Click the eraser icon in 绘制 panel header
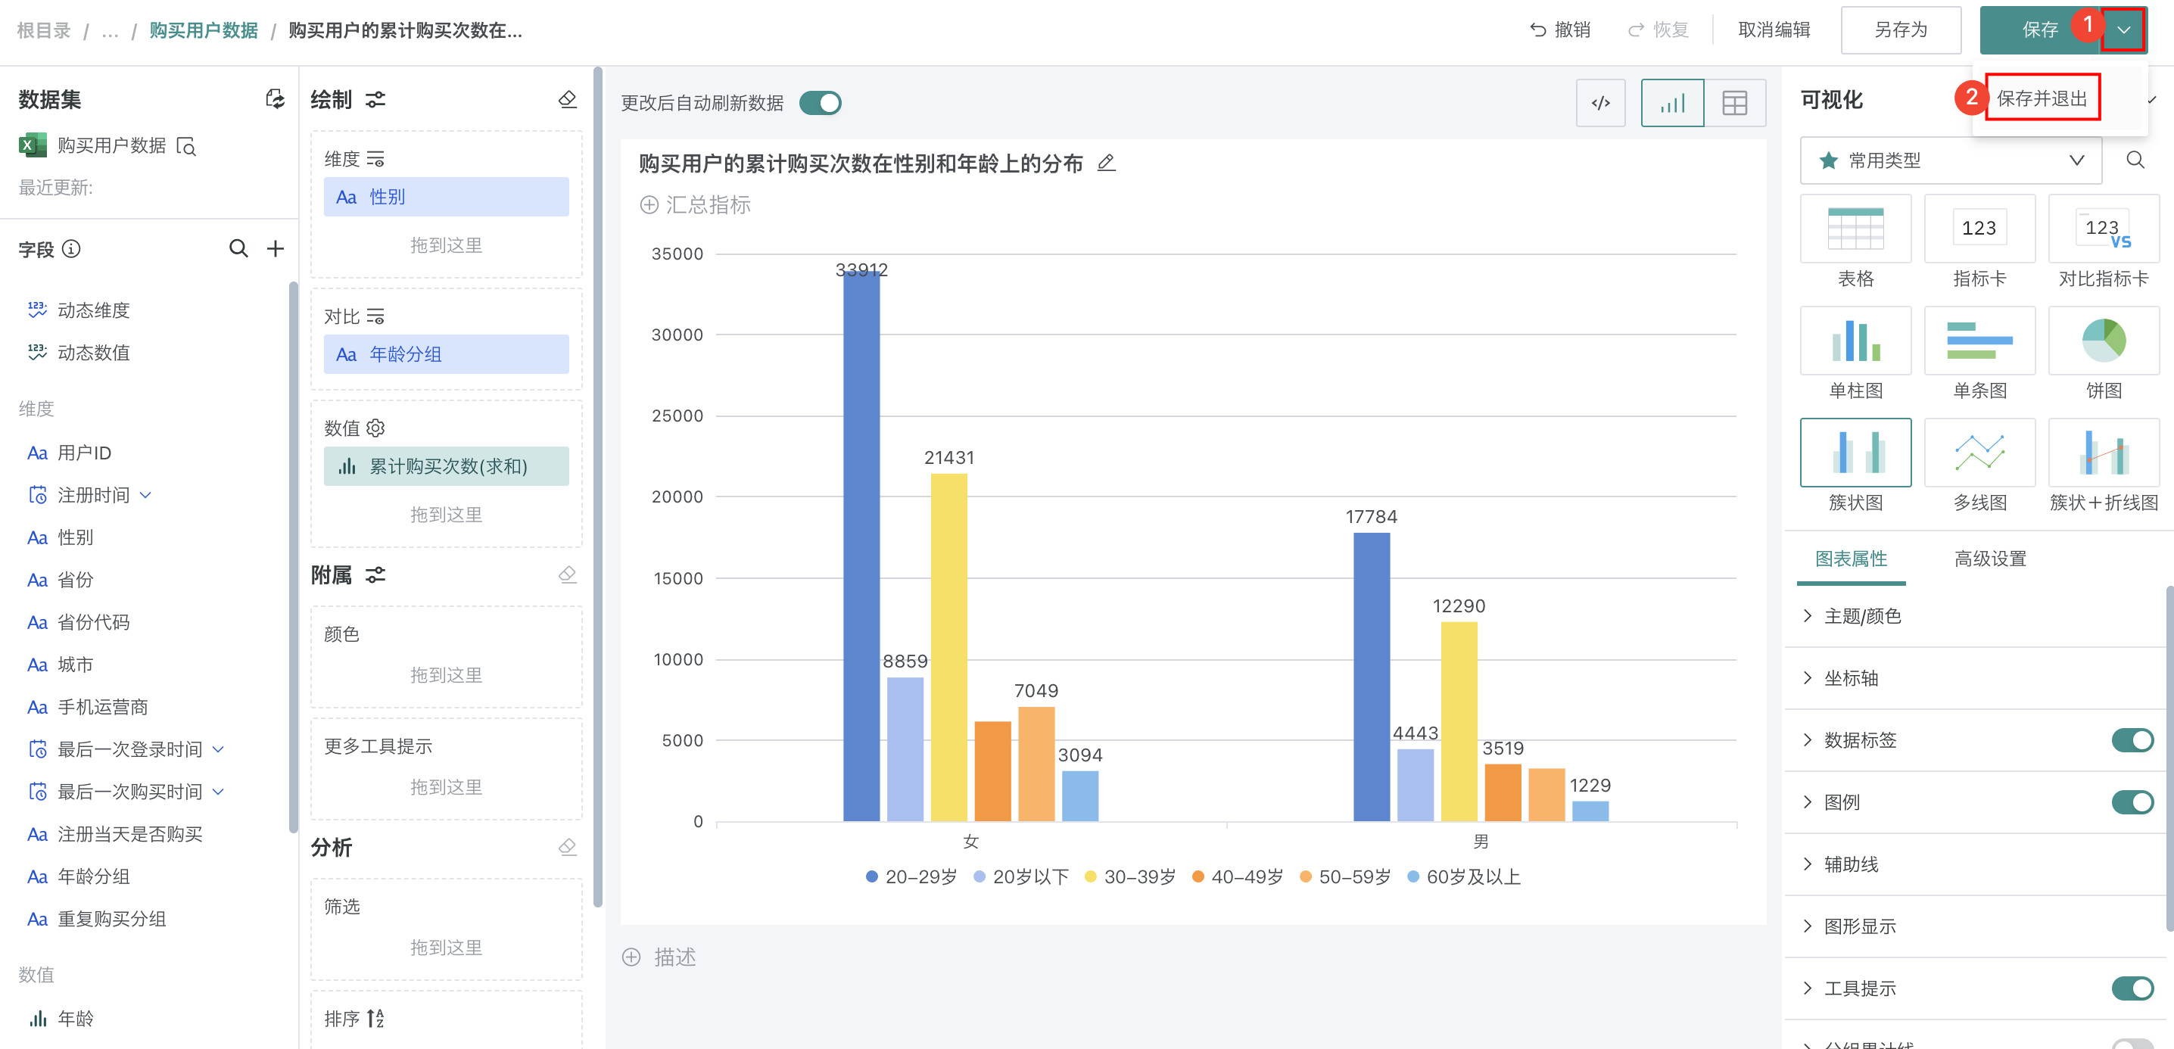Screen dimensions: 2174x1049 567,100
